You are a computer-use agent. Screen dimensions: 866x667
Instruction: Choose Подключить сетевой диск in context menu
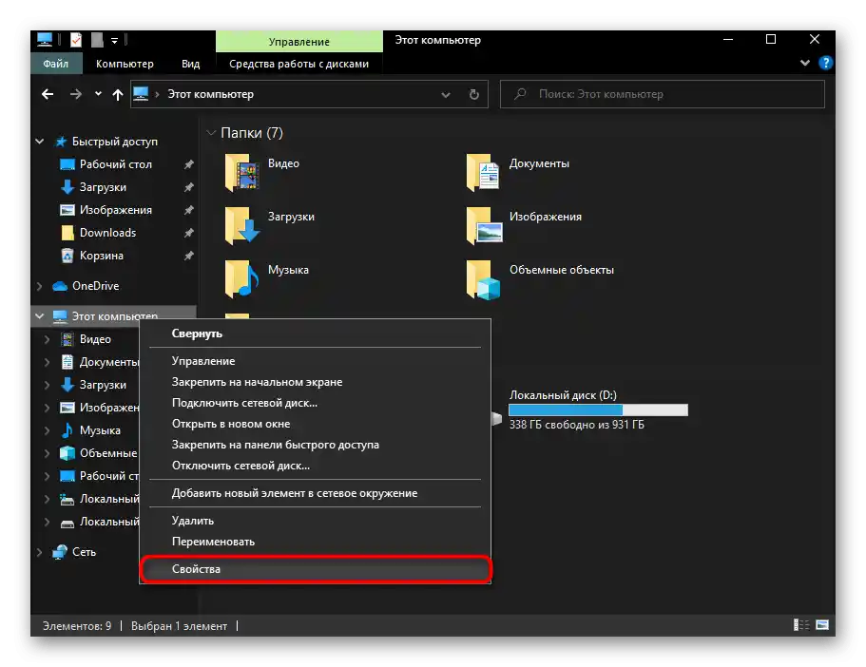click(244, 403)
